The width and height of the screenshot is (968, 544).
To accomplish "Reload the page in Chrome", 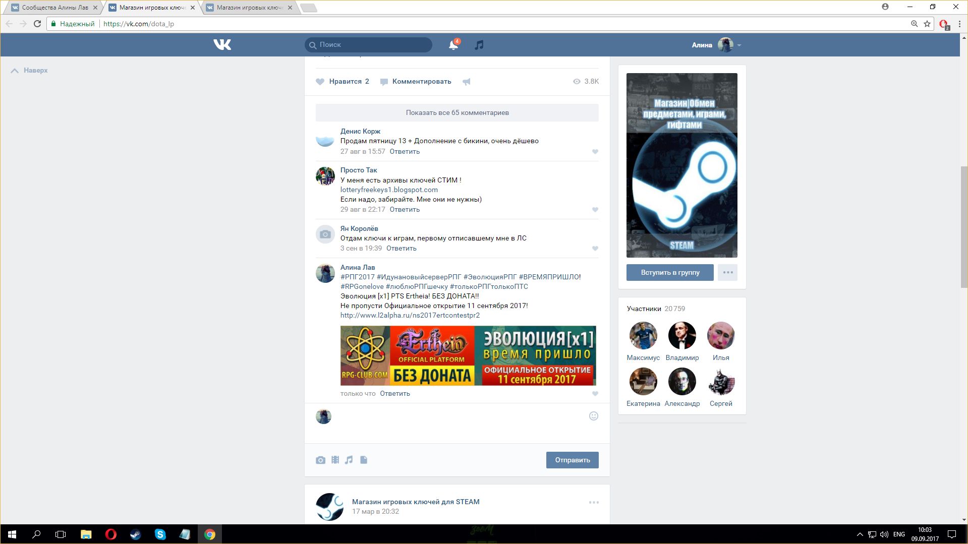I will pos(37,24).
